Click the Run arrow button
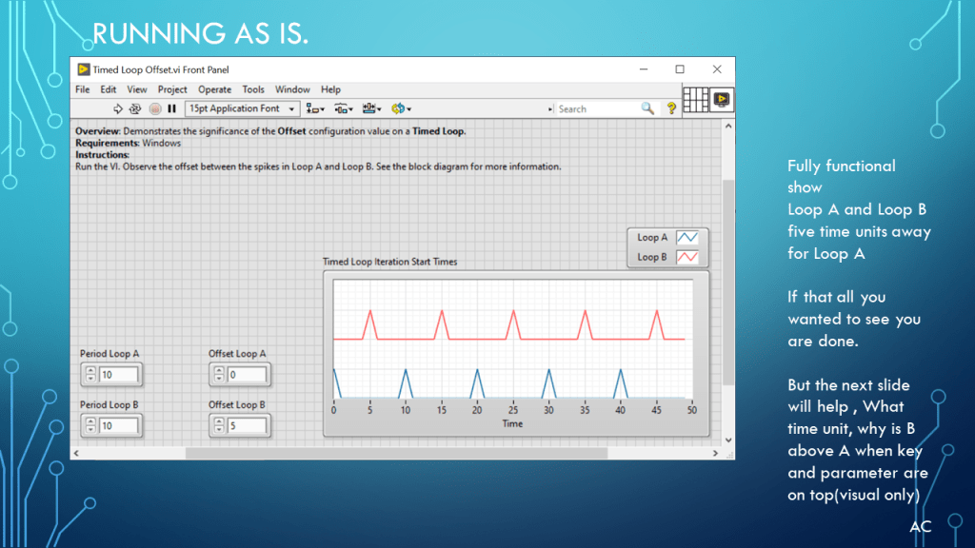 (x=120, y=108)
